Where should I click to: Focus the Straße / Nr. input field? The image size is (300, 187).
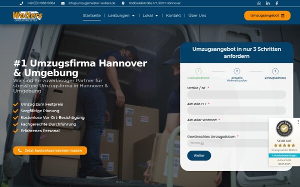[236, 94]
